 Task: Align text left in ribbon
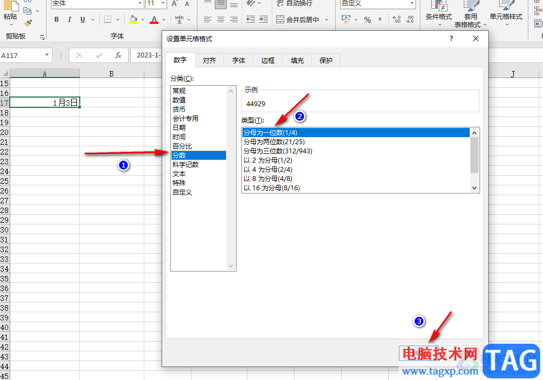click(x=207, y=20)
